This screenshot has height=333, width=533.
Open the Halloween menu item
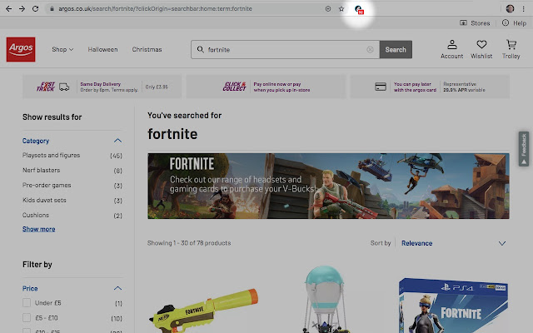coord(102,50)
